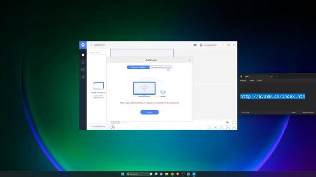Click the Notepad tab title
The image size is (316, 177).
[247, 77]
